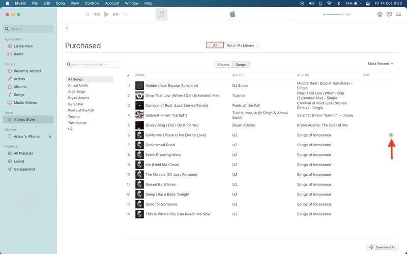Toggle shuffle in the playback controls
Screen dimensions: 407x254
[x=87, y=14]
